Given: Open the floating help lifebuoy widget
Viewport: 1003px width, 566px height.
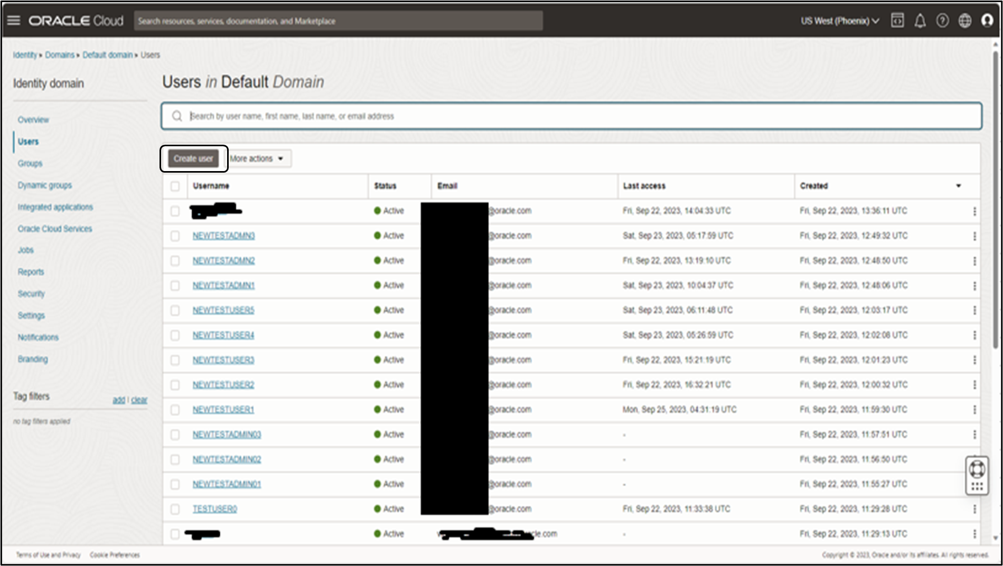Looking at the screenshot, I should pos(977,469).
